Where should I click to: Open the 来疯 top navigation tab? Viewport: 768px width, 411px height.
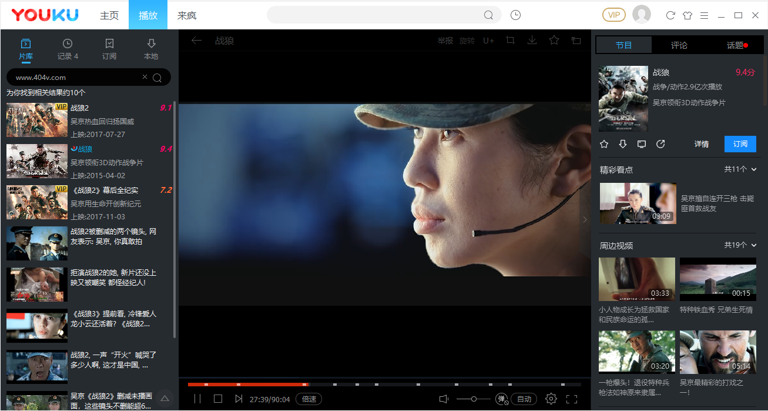click(x=187, y=15)
